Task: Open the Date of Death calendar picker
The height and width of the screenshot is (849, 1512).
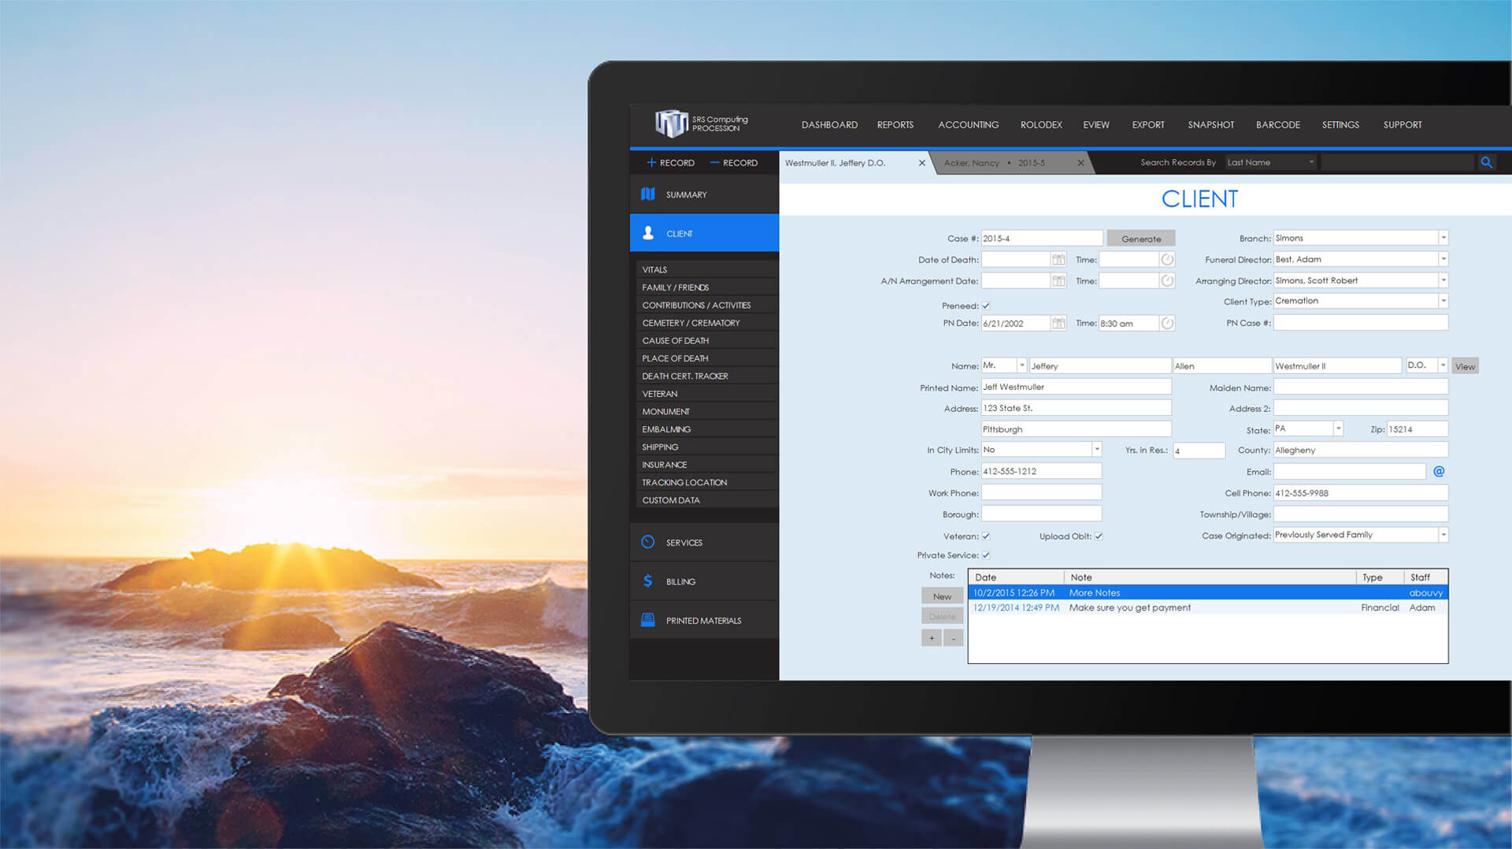Action: (x=1058, y=260)
